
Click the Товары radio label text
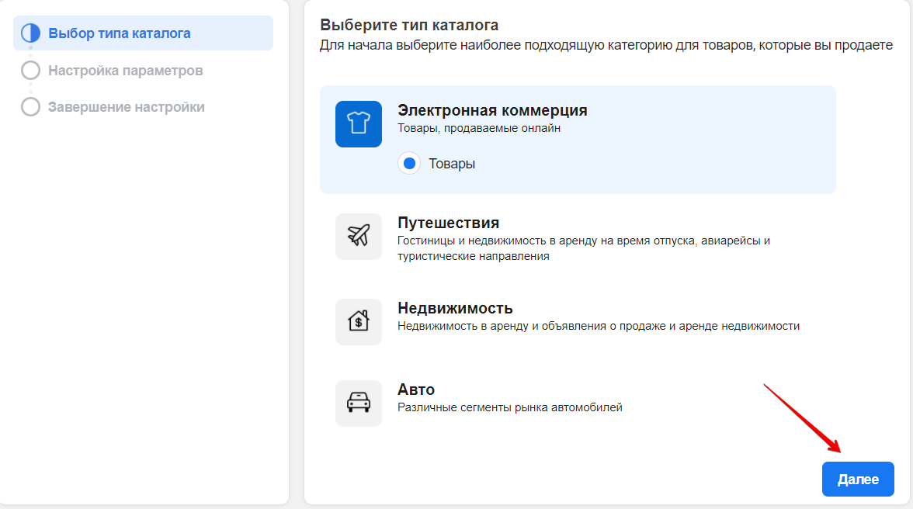click(x=452, y=164)
